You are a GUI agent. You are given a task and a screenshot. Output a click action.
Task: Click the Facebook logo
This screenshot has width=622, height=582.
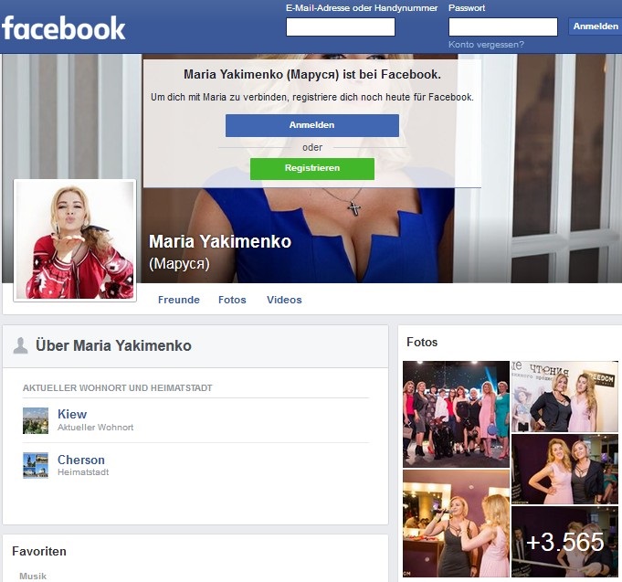[63, 28]
